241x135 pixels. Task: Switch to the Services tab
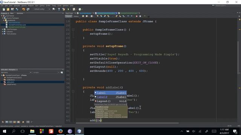[x=20, y=13]
